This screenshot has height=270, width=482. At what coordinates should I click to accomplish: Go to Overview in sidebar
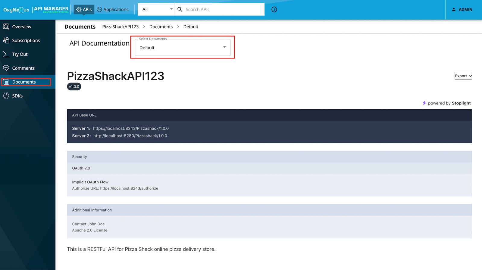28,27
